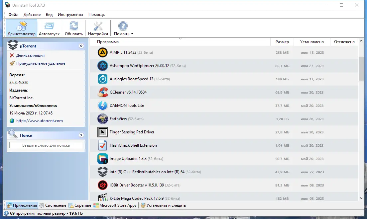Click the AIMP program icon

pos(102,52)
